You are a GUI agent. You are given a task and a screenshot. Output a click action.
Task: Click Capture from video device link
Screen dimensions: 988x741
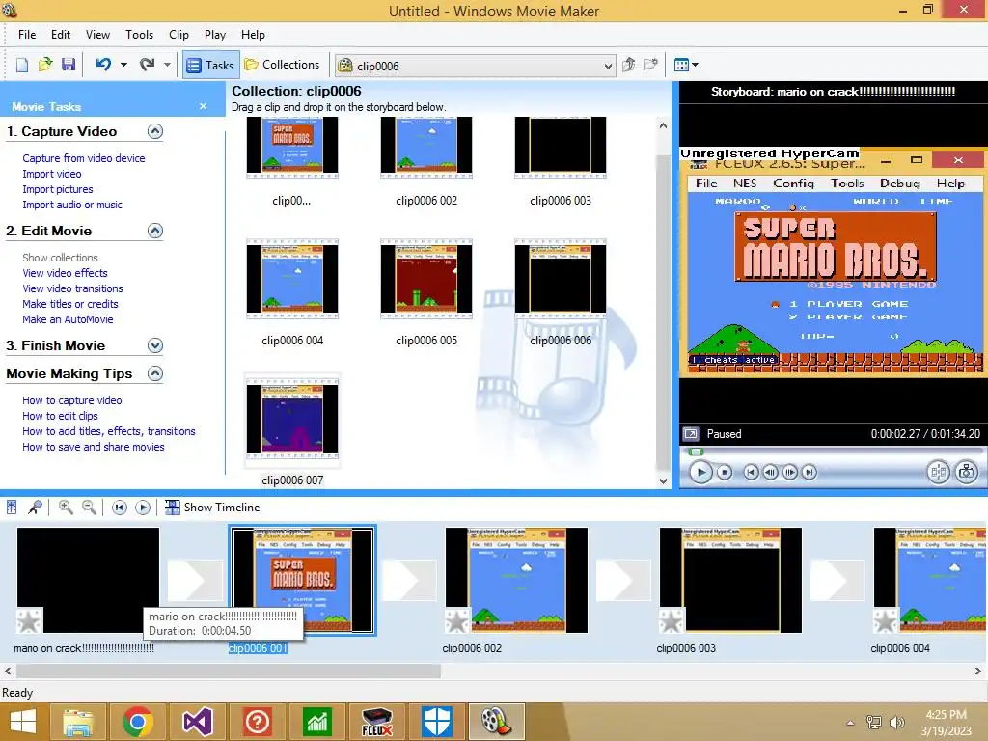[x=84, y=158]
